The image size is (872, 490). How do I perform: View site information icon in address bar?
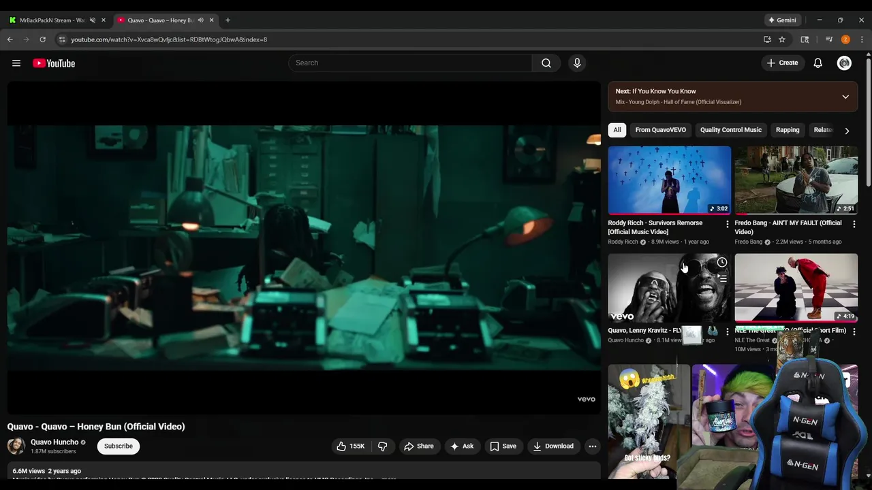pos(62,39)
